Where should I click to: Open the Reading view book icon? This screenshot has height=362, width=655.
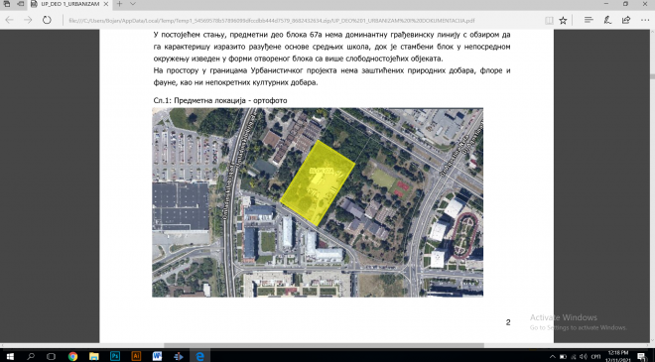(x=549, y=20)
